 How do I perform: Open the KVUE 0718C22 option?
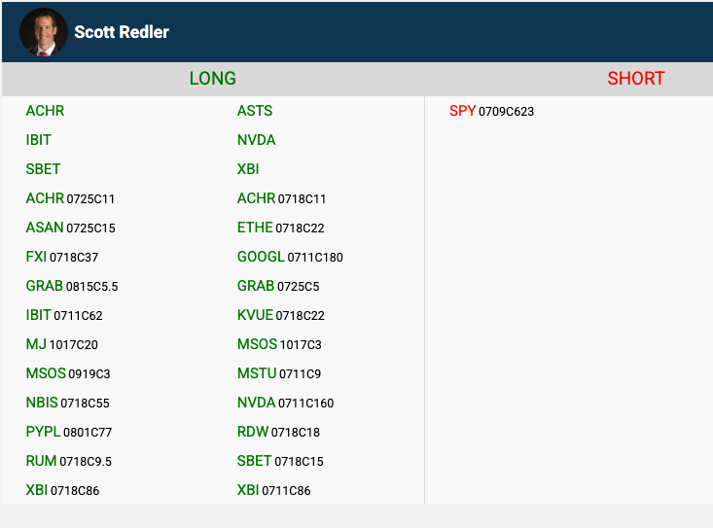click(280, 315)
